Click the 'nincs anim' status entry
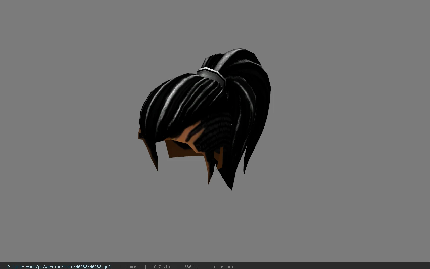The image size is (430, 269). pos(224,267)
